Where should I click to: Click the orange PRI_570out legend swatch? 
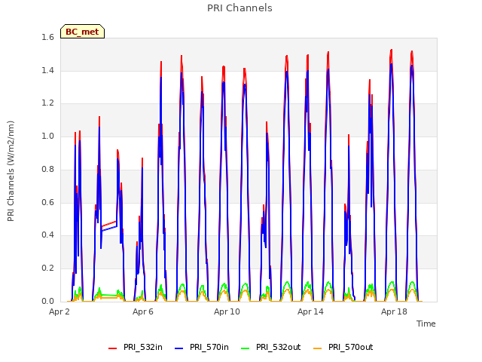[x=318, y=348]
